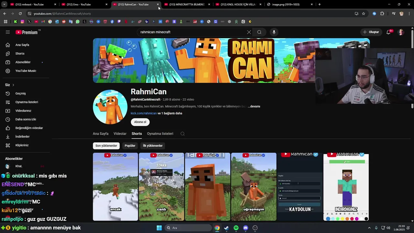Reload the page in Chrome

click(20, 14)
